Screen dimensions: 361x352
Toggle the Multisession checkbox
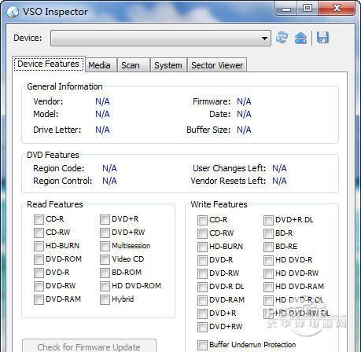(105, 246)
